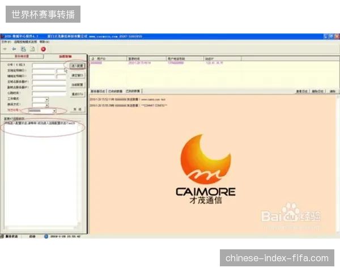Viewport: 340px width, 272px height.
Task: Click the CAIMORE logo in the log area
Action: click(206, 169)
